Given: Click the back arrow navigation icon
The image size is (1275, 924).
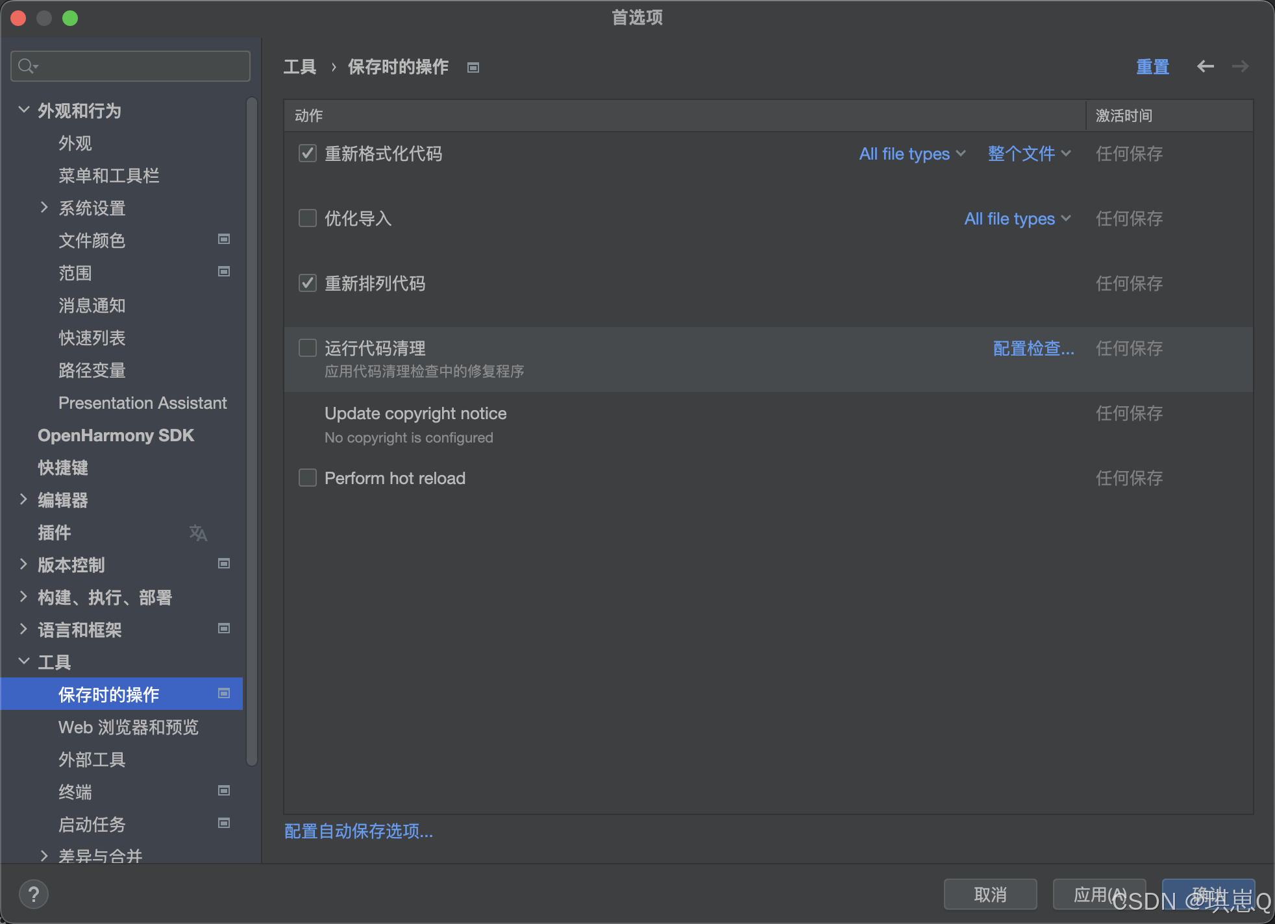Looking at the screenshot, I should pyautogui.click(x=1205, y=66).
